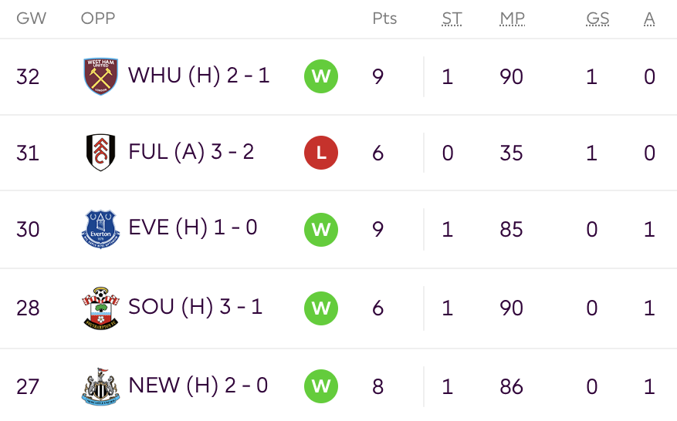Select the GS column header
Viewport: 677px width, 421px height.
pos(597,19)
